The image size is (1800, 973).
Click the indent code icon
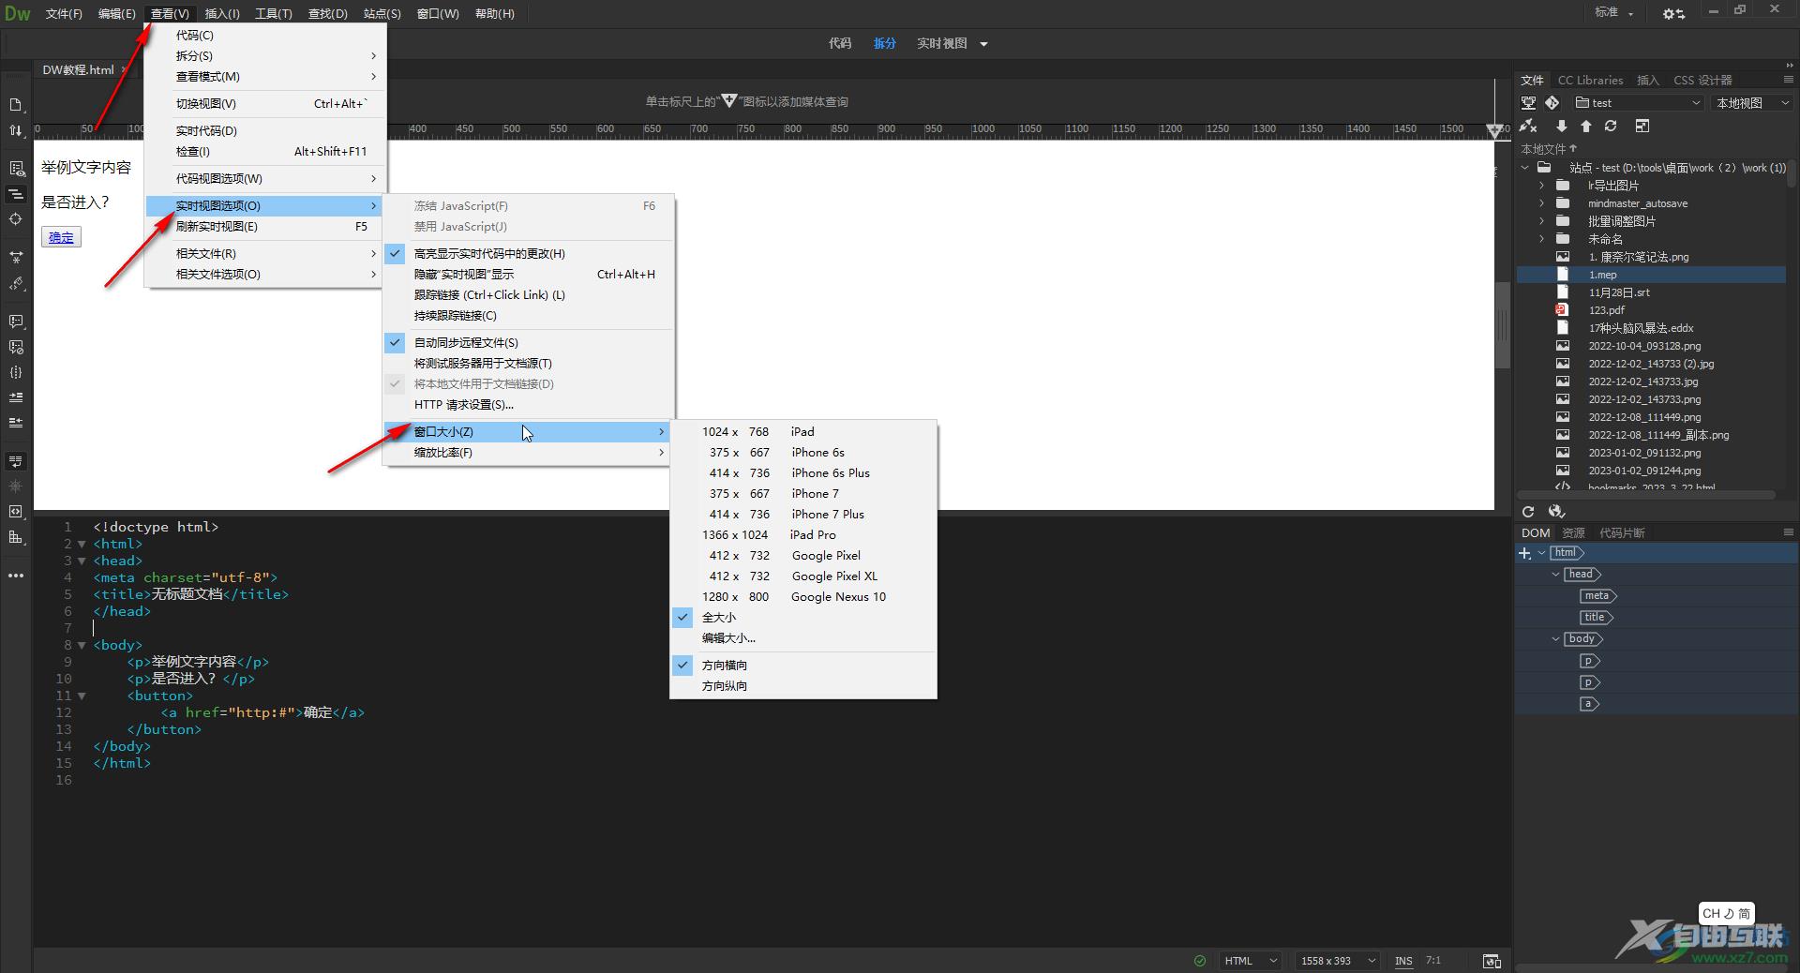(x=16, y=397)
